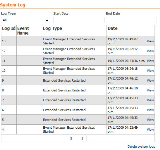This screenshot has width=160, height=150.
Task: View log entry with Log Id 11
Action: pyautogui.click(x=150, y=61)
